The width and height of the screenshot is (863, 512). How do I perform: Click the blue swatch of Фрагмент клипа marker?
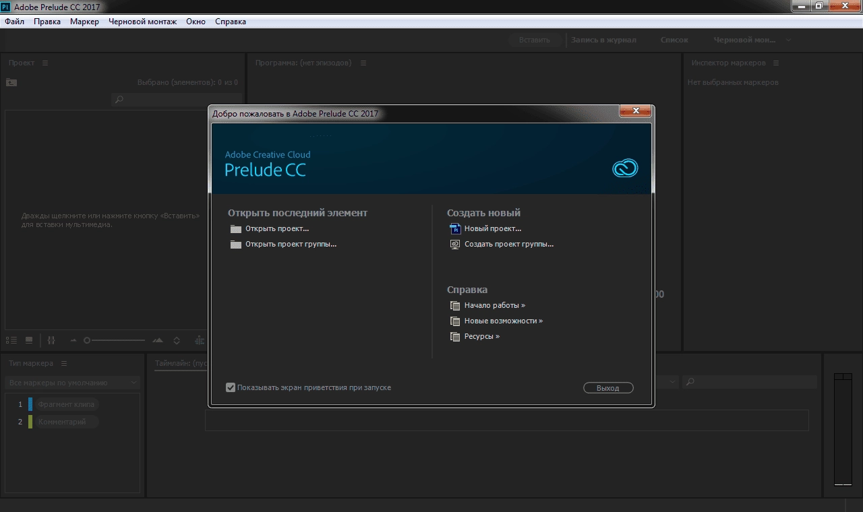coord(30,404)
